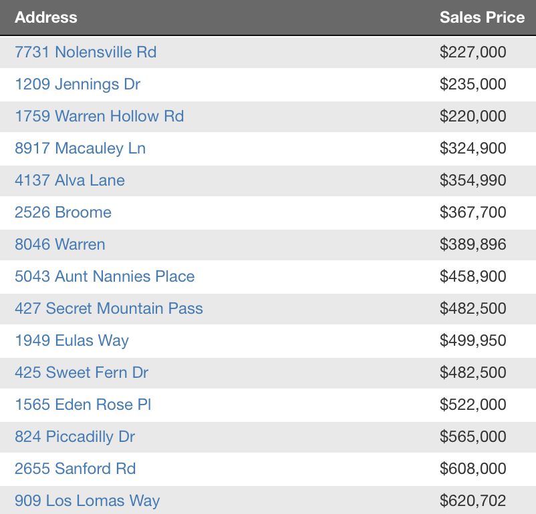Open the 1209 Jennings Dr listing link

(78, 84)
